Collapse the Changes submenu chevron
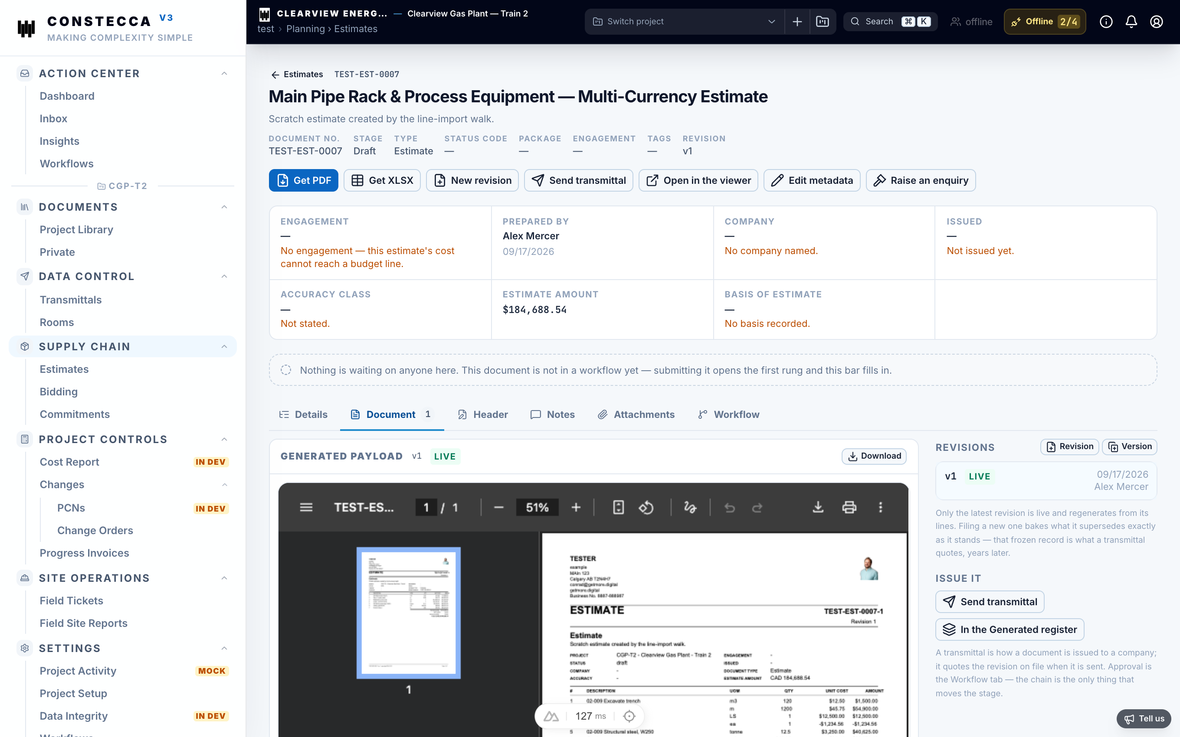 pos(224,485)
